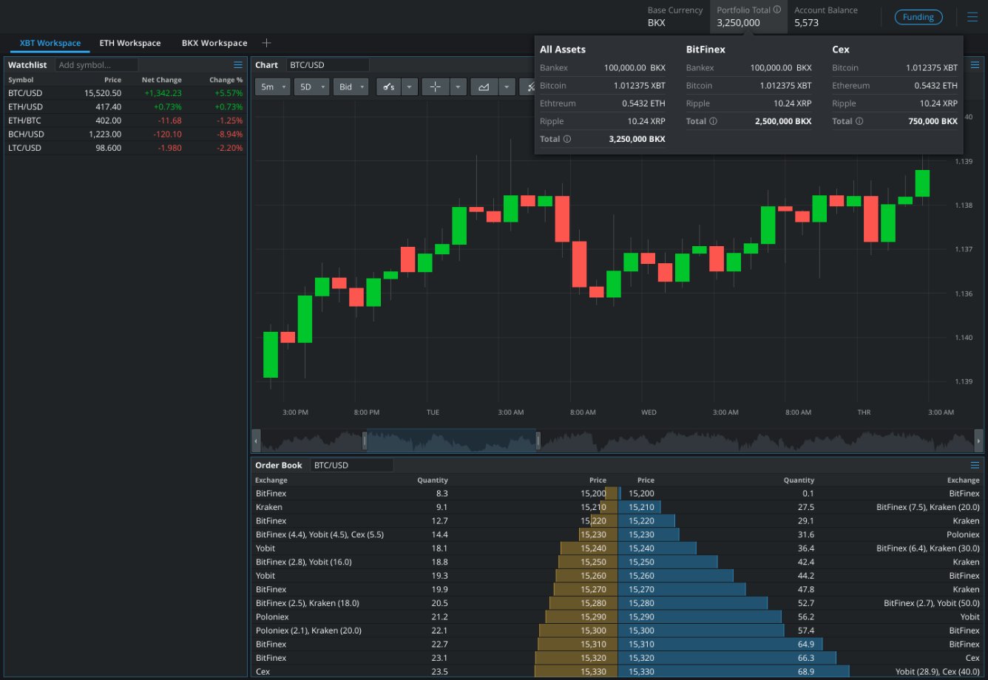
Task: Switch to the ETH Workspace tab
Action: coord(130,43)
